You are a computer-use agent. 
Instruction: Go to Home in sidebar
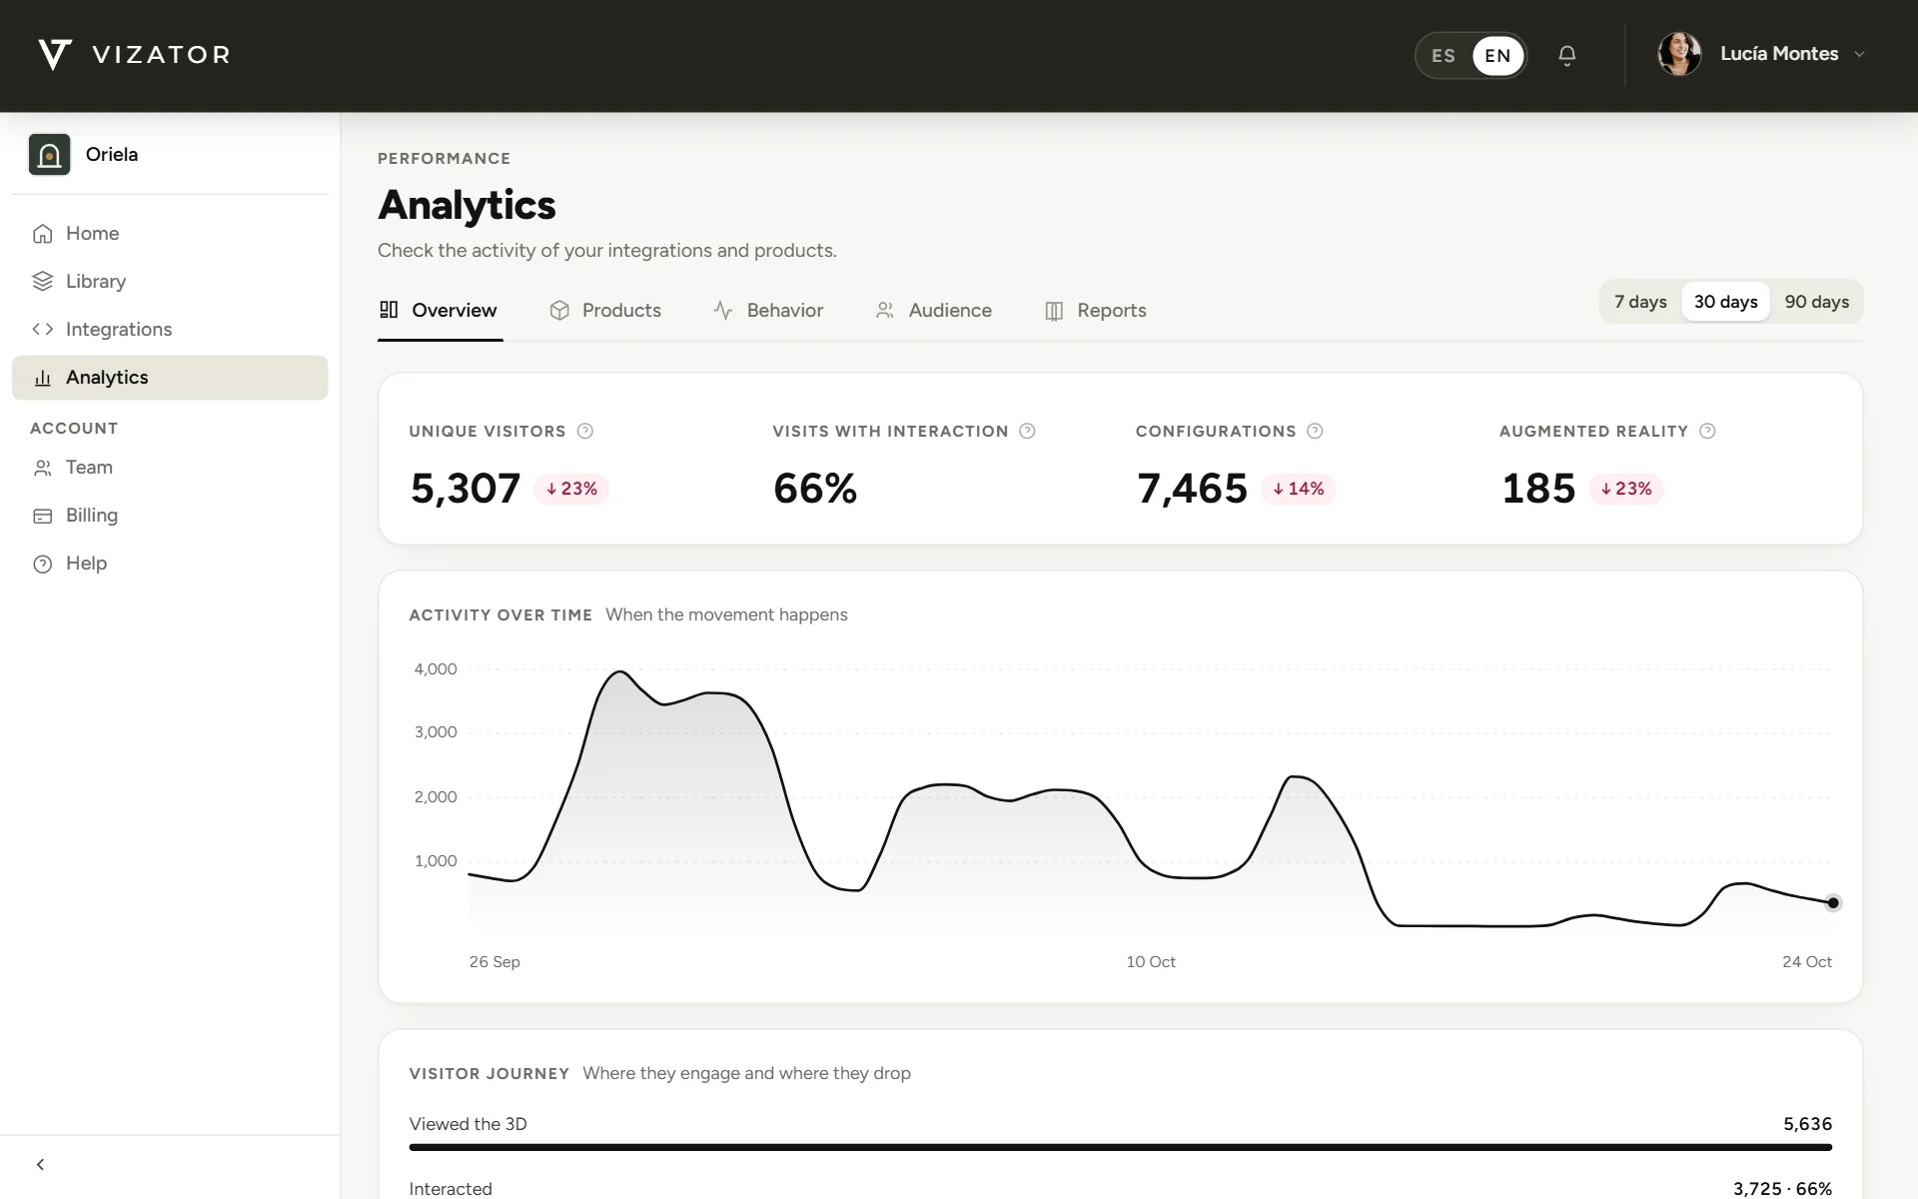click(170, 234)
